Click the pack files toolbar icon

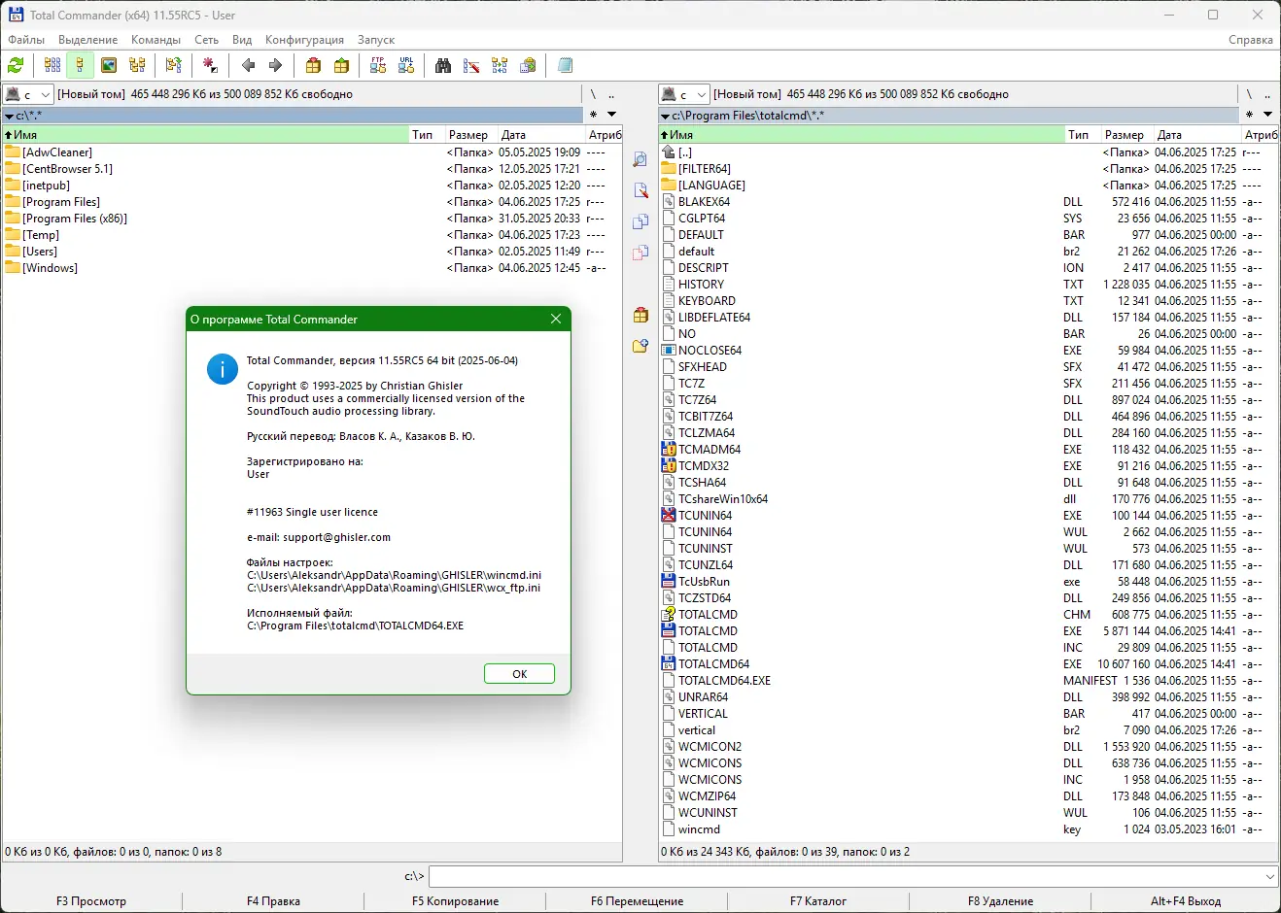pyautogui.click(x=313, y=65)
